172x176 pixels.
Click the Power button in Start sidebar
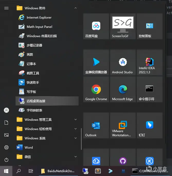click(6, 160)
